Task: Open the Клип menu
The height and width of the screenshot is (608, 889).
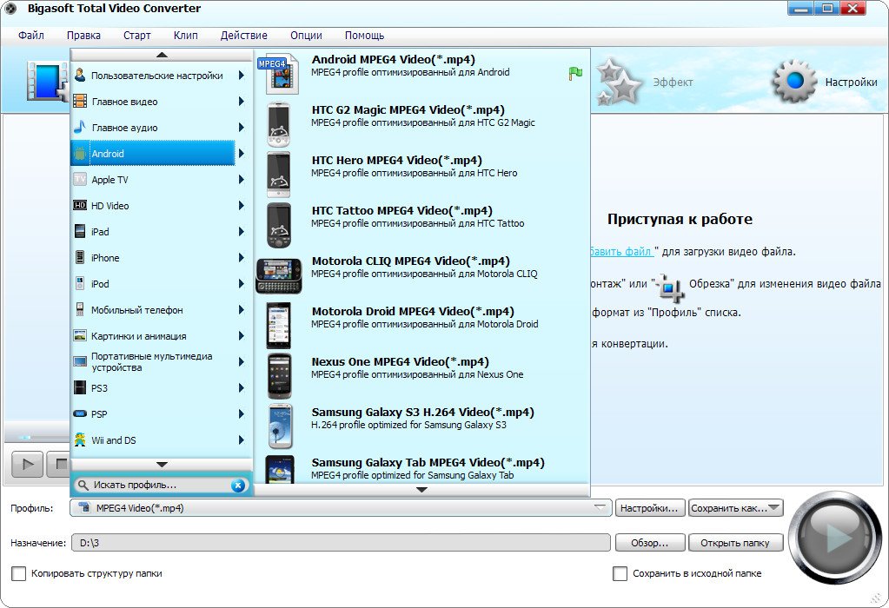Action: click(185, 36)
